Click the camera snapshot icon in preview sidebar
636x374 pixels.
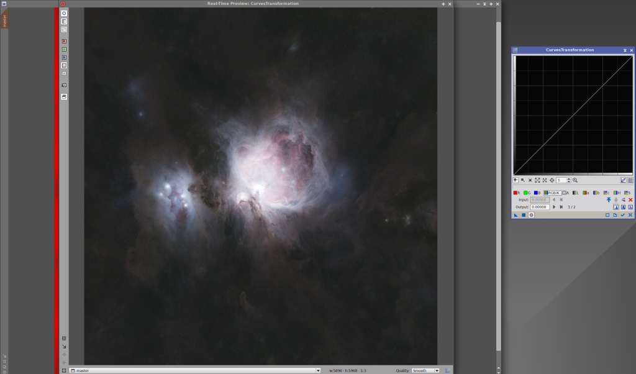64,84
